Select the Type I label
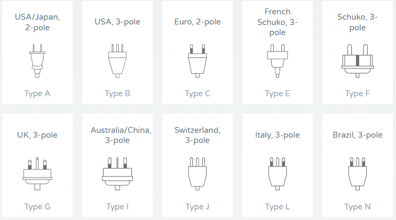 pyautogui.click(x=117, y=207)
